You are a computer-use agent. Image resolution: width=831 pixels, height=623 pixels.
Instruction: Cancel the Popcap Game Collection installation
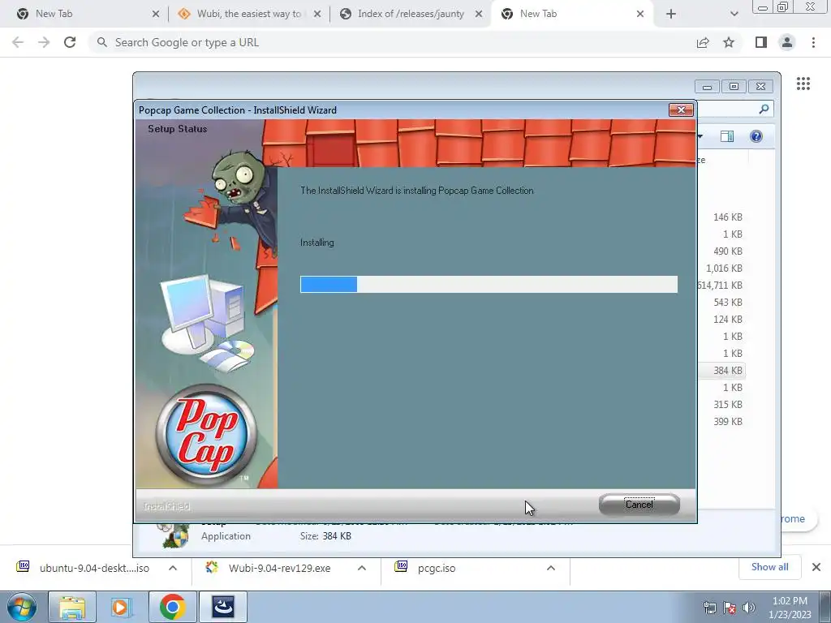[639, 505]
